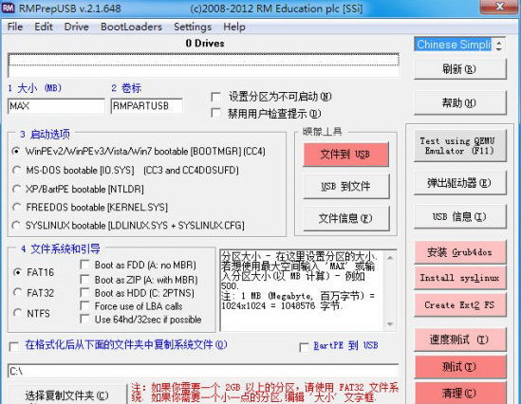Click the volume label field RMPARTUSB
This screenshot has height=404, width=521.
(146, 106)
